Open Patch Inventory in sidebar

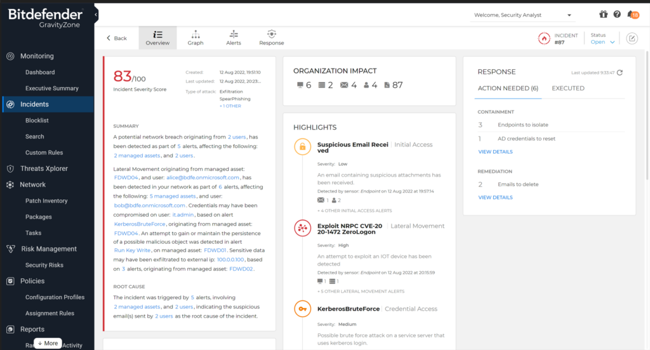(46, 201)
